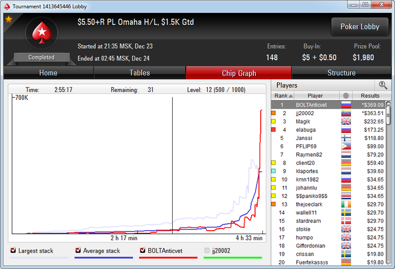This screenshot has width=395, height=269.
Task: Switch to the Home tab
Action: [x=49, y=73]
